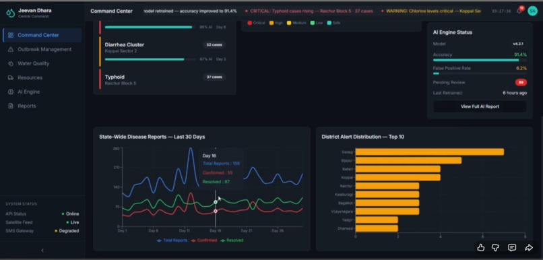Image resolution: width=543 pixels, height=260 pixels.
Task: Open the SA user avatar menu
Action: [x=532, y=11]
